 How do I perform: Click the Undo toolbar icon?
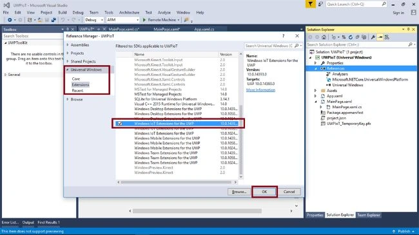63,20
